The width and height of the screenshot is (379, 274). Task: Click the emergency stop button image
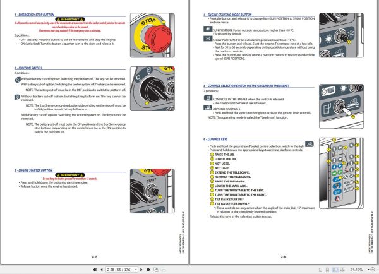(152, 35)
